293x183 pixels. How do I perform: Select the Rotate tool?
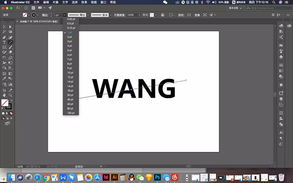click(x=4, y=58)
